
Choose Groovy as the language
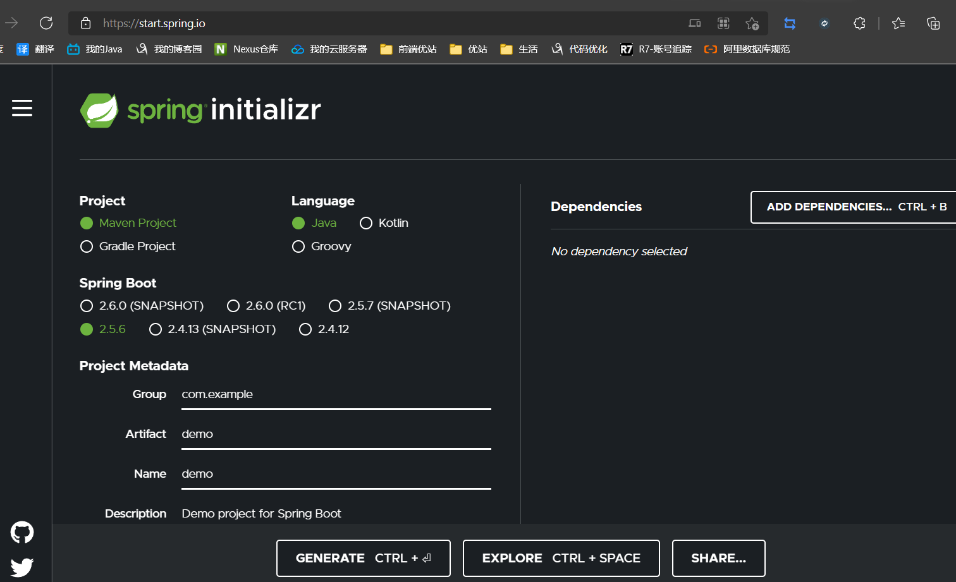[x=322, y=246]
